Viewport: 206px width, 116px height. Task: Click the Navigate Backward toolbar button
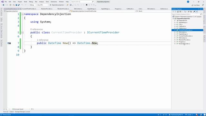4,5
